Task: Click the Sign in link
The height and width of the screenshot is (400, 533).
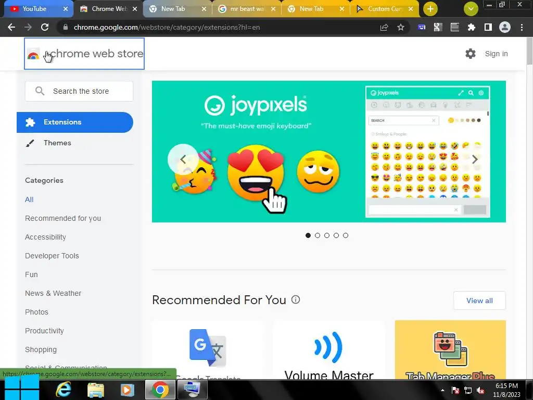Action: tap(496, 54)
